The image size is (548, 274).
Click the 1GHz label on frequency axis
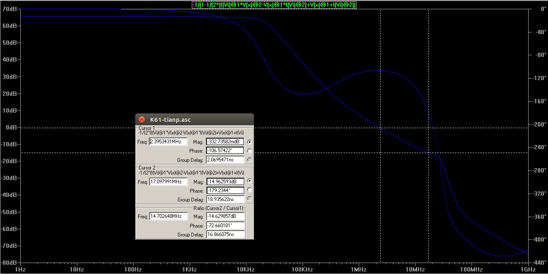pos(528,269)
